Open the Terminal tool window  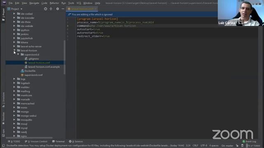click(58, 141)
